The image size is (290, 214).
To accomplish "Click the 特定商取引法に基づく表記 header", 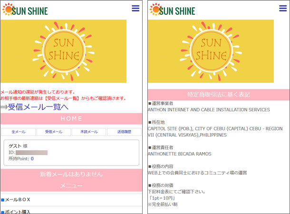I will [x=218, y=94].
